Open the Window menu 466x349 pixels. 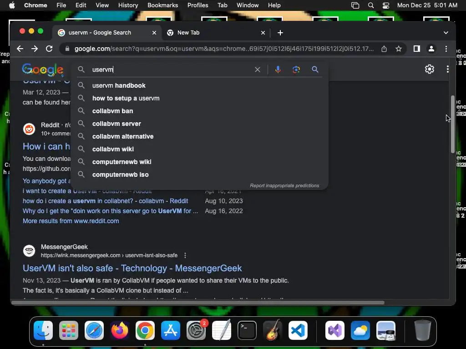248,5
